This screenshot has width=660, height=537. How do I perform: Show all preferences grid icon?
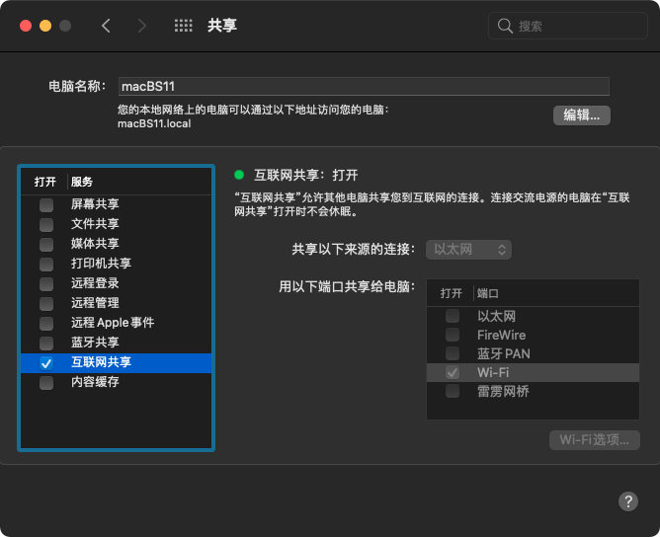click(183, 26)
